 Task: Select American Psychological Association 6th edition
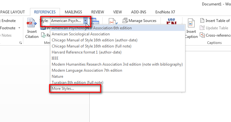click(x=117, y=28)
